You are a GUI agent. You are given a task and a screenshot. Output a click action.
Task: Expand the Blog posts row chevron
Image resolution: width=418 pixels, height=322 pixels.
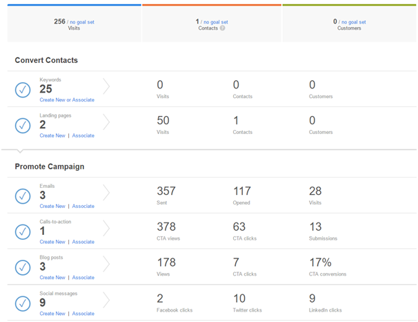[106, 264]
